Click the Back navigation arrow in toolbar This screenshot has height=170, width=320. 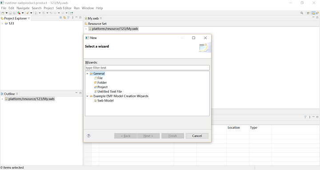(55, 13)
